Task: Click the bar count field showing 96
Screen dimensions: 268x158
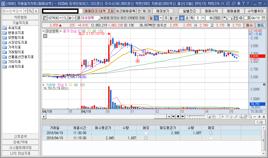Action: [x=210, y=18]
